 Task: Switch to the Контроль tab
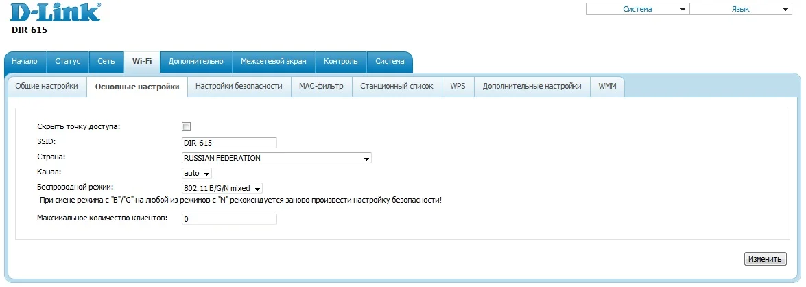(341, 62)
